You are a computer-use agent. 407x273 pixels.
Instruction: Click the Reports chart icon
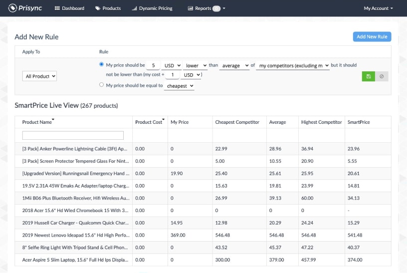point(190,8)
